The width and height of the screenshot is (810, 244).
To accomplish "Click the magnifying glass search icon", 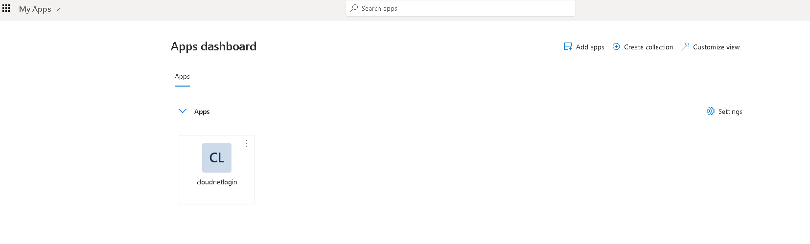I will click(x=354, y=8).
